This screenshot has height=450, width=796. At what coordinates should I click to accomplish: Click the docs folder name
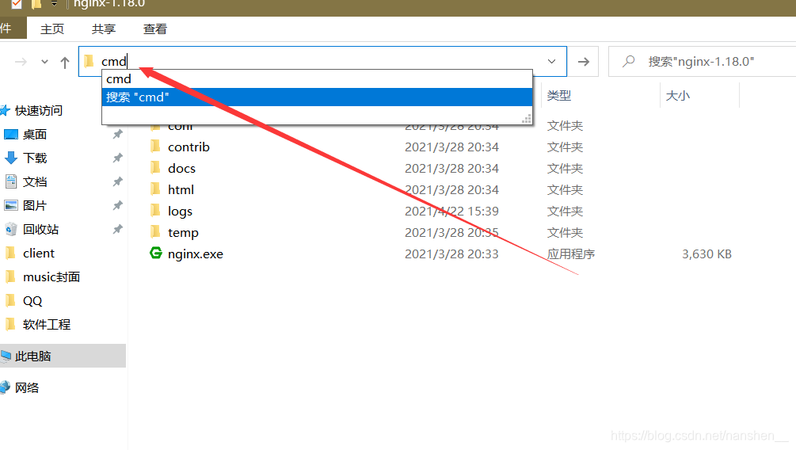tap(181, 168)
